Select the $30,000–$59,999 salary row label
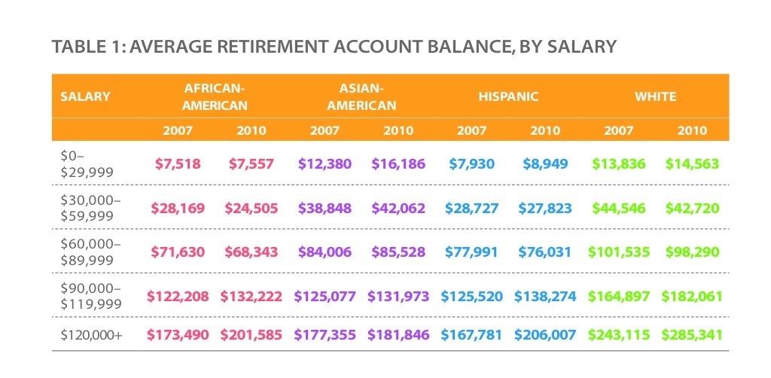The image size is (771, 378). [x=90, y=208]
